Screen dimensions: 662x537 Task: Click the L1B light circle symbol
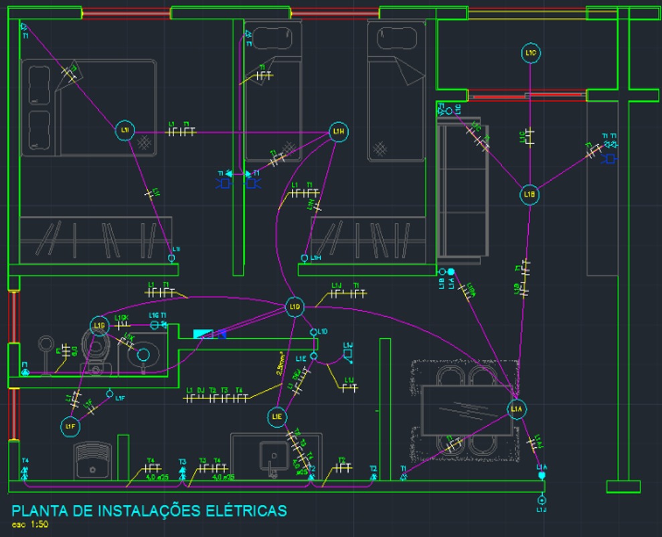click(x=529, y=195)
